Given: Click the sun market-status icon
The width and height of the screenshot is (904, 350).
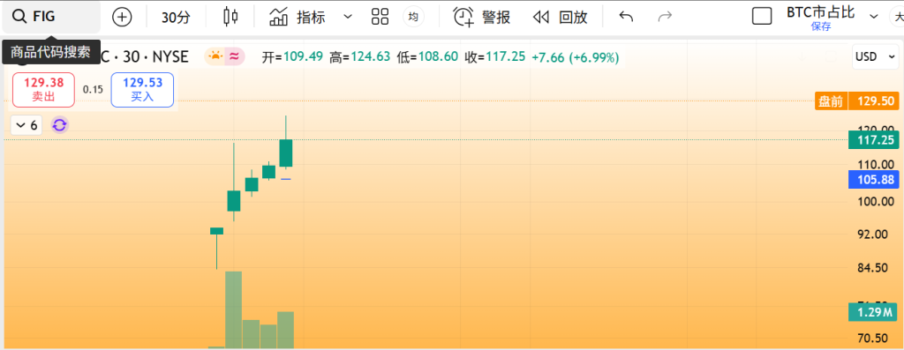Looking at the screenshot, I should click(x=216, y=56).
